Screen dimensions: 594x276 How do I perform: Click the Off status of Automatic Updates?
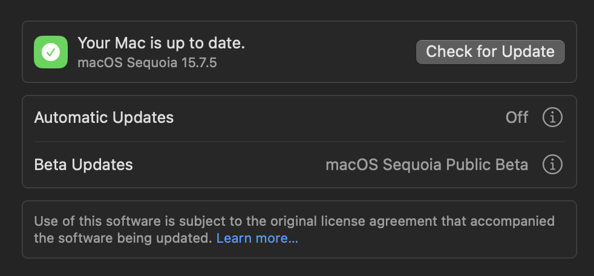(x=517, y=117)
